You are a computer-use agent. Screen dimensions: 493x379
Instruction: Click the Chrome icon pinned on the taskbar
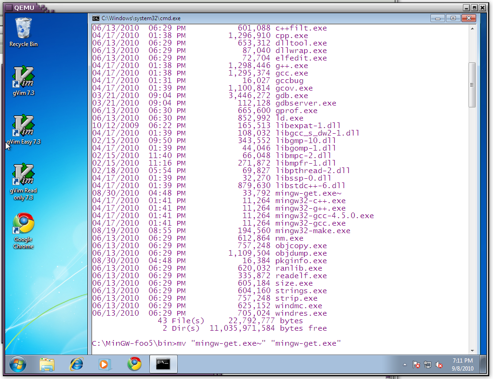[134, 364]
